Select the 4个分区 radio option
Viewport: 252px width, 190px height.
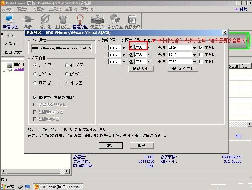[67, 65]
